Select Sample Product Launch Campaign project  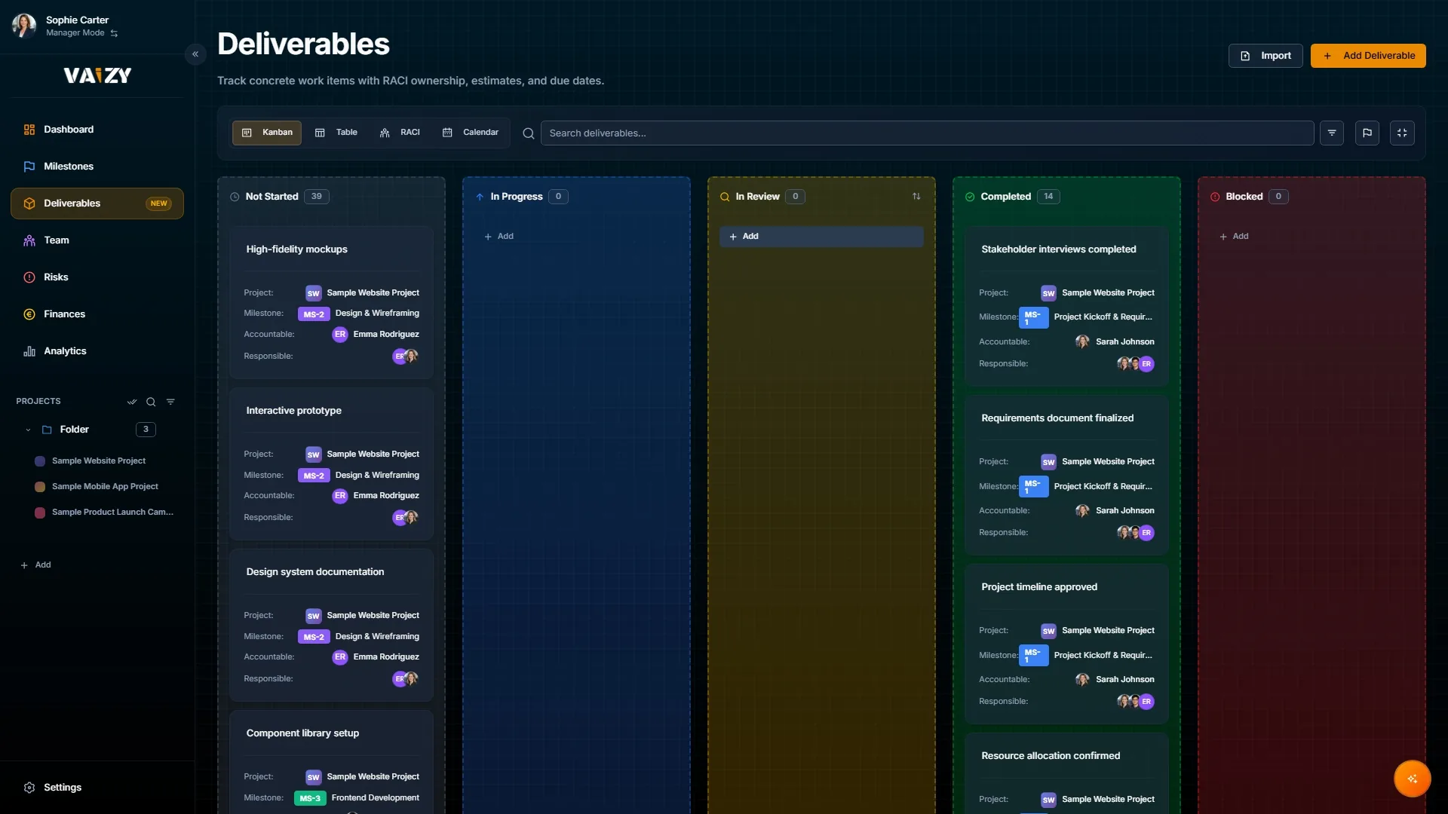point(112,513)
